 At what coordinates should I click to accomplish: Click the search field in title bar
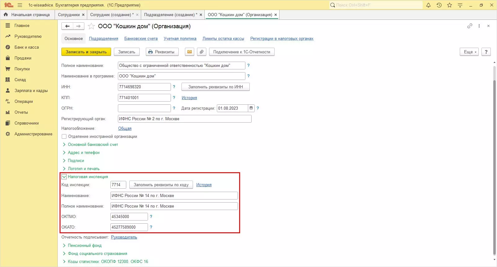[376, 5]
